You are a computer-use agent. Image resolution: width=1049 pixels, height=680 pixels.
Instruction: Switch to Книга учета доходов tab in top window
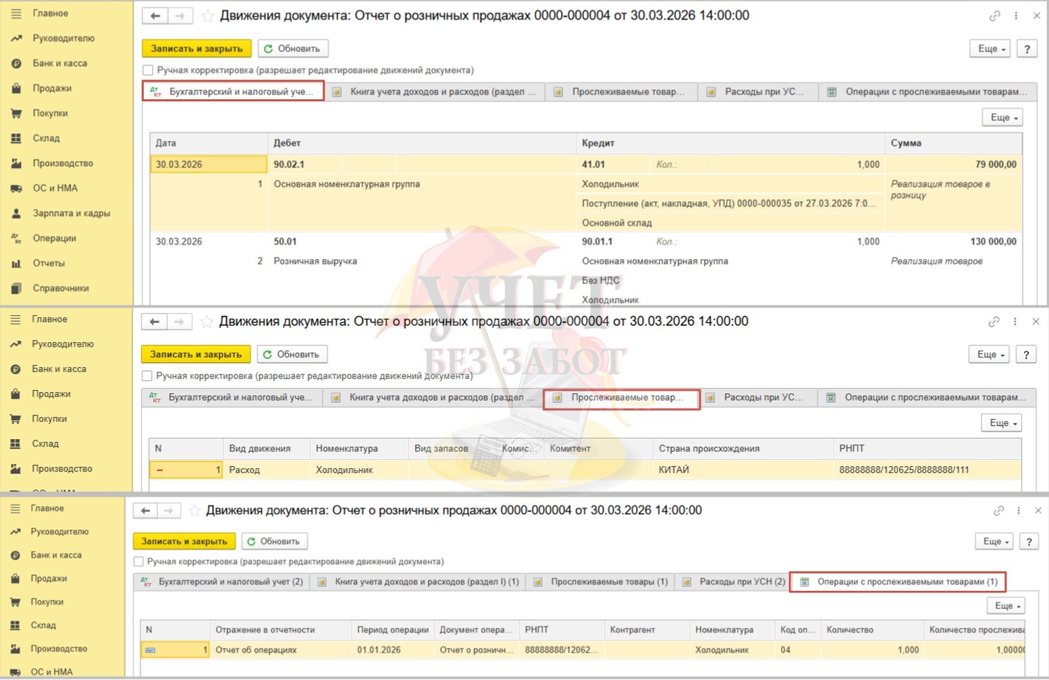435,92
